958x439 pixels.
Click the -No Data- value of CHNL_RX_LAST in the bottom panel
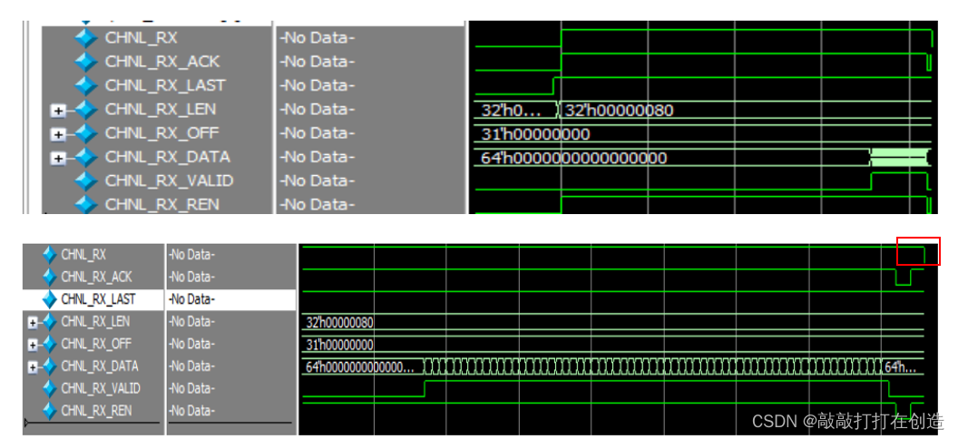tap(192, 300)
